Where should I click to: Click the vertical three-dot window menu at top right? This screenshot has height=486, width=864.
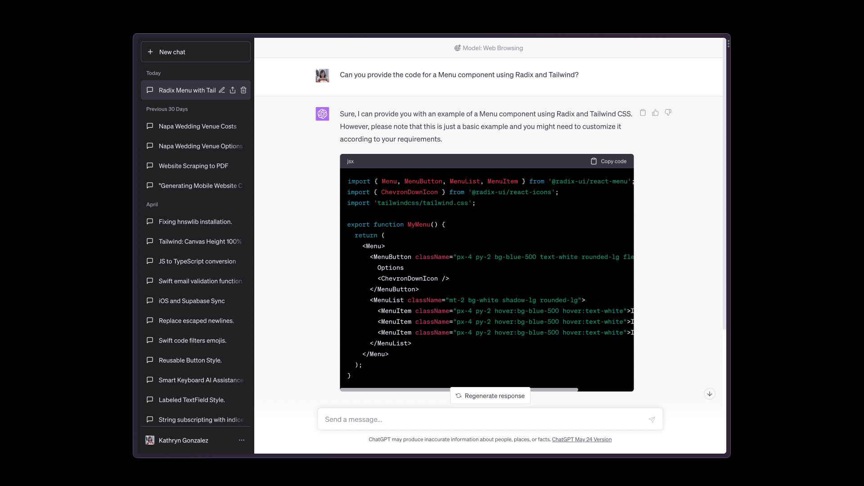pos(728,44)
